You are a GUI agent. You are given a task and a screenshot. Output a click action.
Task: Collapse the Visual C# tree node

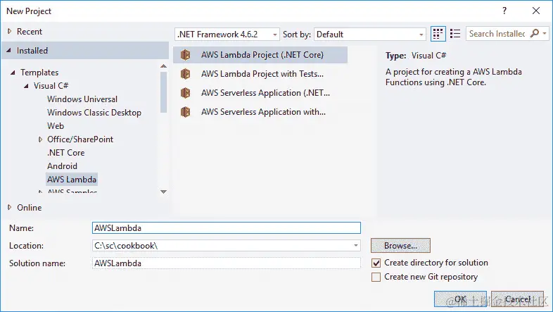tap(26, 86)
